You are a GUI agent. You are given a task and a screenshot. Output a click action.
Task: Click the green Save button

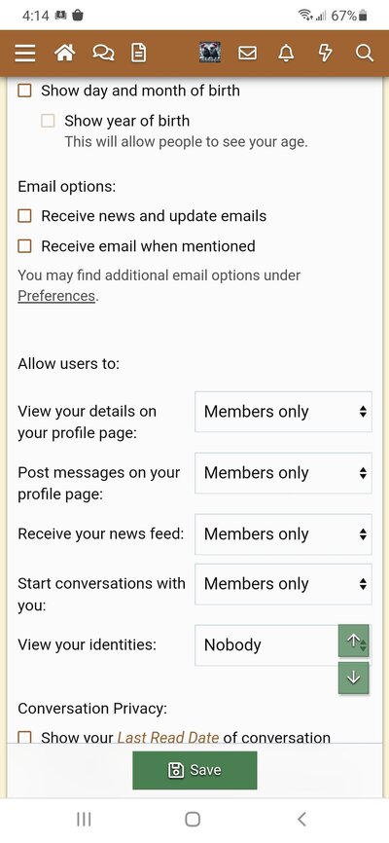point(194,770)
